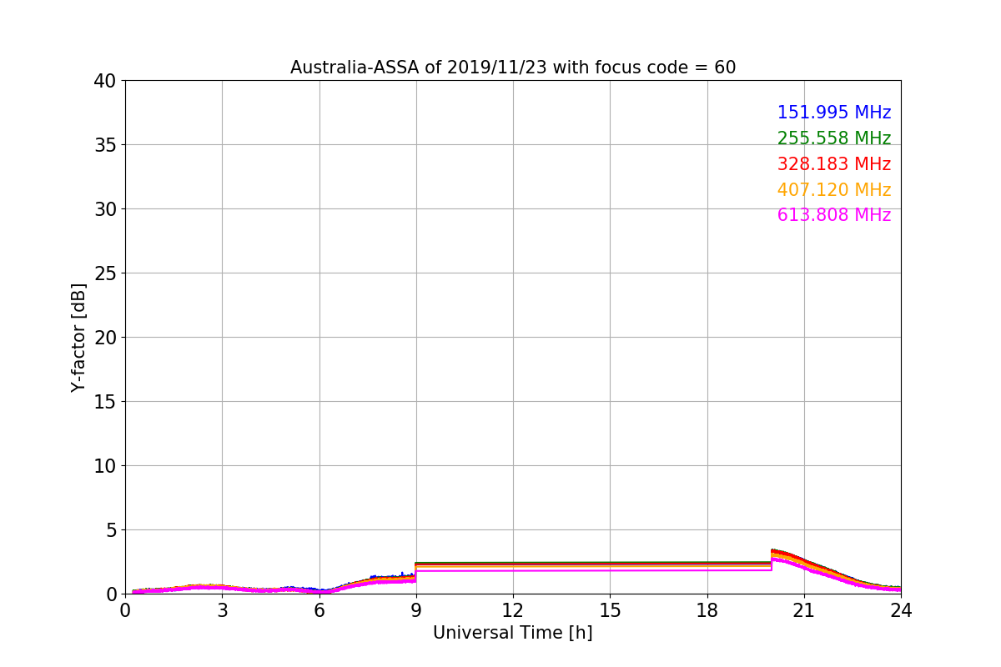The width and height of the screenshot is (1001, 667).
Task: Click the x-axis tick label 9
Action: (416, 610)
